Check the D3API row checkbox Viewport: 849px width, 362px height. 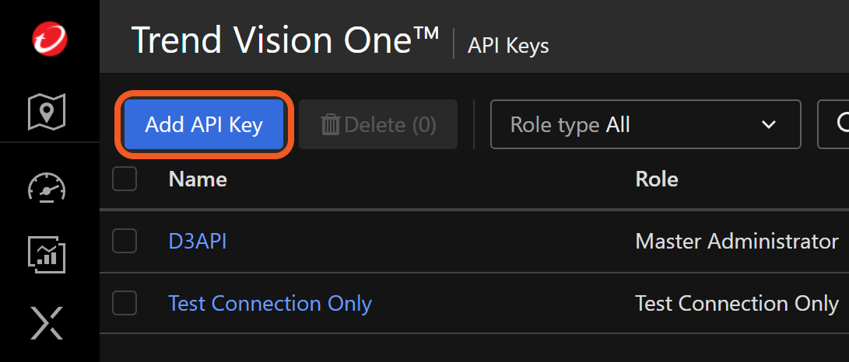(x=125, y=242)
